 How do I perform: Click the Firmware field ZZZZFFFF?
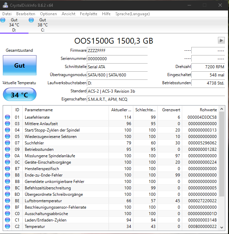click(117, 51)
